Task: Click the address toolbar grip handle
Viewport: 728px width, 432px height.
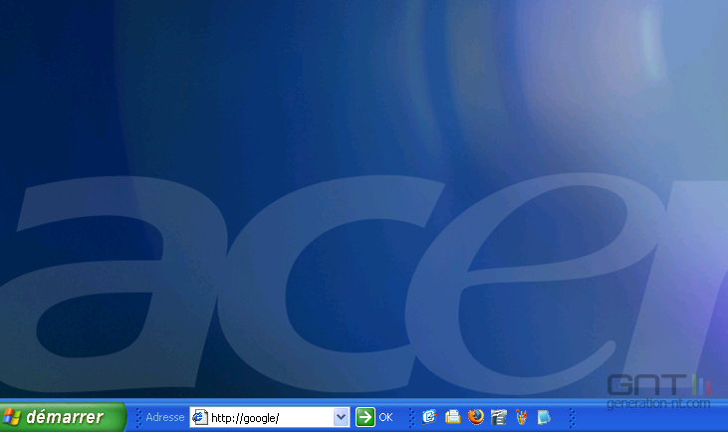Action: click(138, 417)
